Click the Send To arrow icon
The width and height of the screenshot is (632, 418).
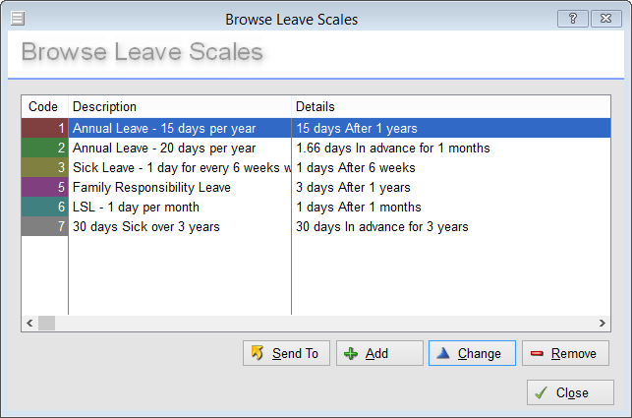pos(259,353)
